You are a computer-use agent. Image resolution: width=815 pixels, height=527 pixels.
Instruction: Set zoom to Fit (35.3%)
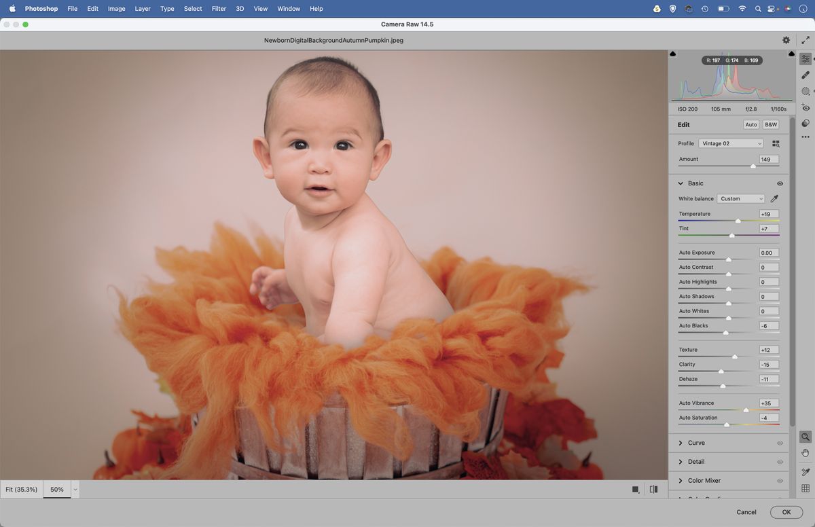click(22, 489)
